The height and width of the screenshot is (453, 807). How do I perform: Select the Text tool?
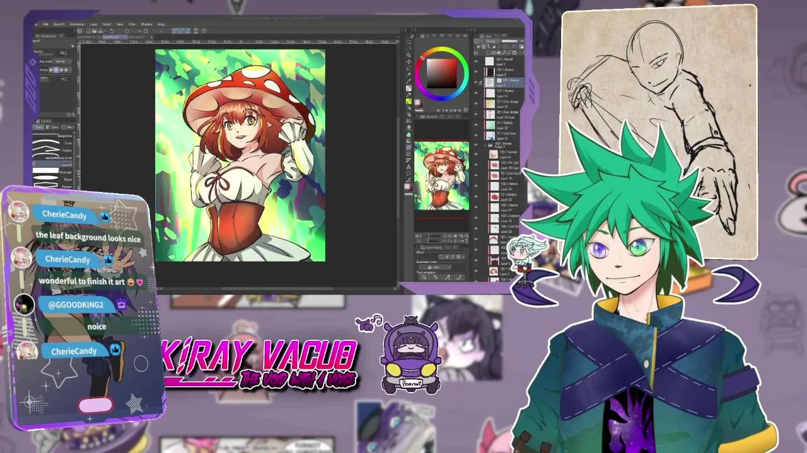click(409, 167)
